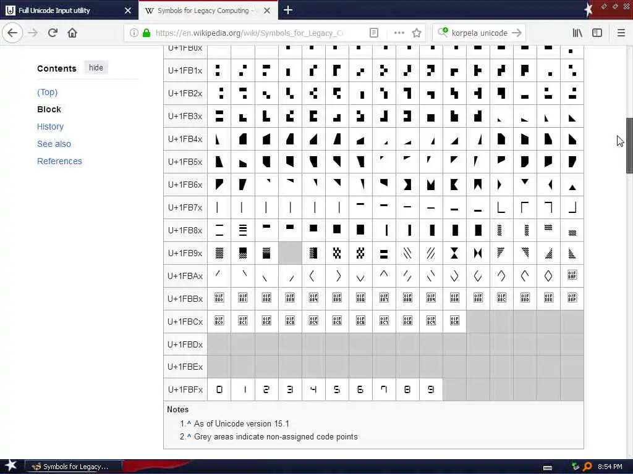
Task: Click note 2 caret back-link
Action: pyautogui.click(x=189, y=436)
